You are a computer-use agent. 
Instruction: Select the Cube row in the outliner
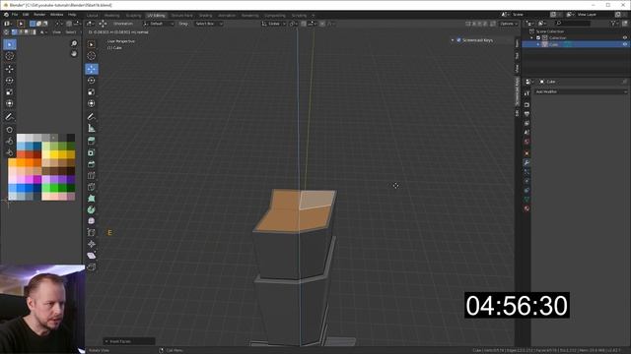pos(575,44)
